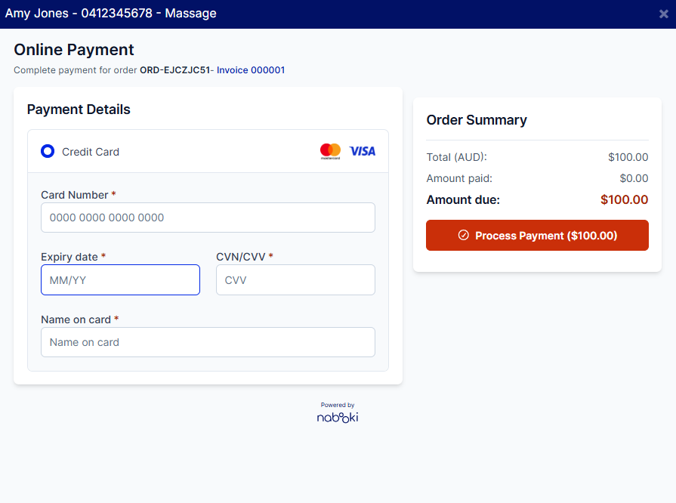Click the Mastercard logo icon
Viewport: 676px width, 503px height.
pos(330,151)
